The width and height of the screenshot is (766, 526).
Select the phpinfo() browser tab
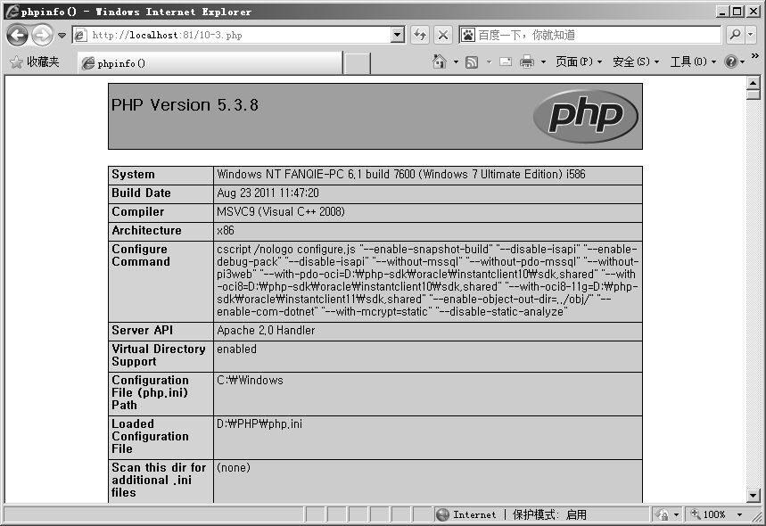pyautogui.click(x=210, y=63)
